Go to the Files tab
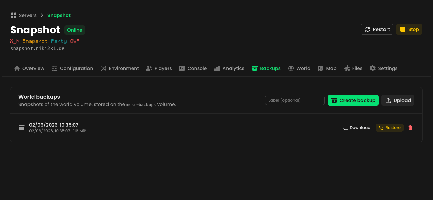The height and width of the screenshot is (200, 433). coord(353,68)
